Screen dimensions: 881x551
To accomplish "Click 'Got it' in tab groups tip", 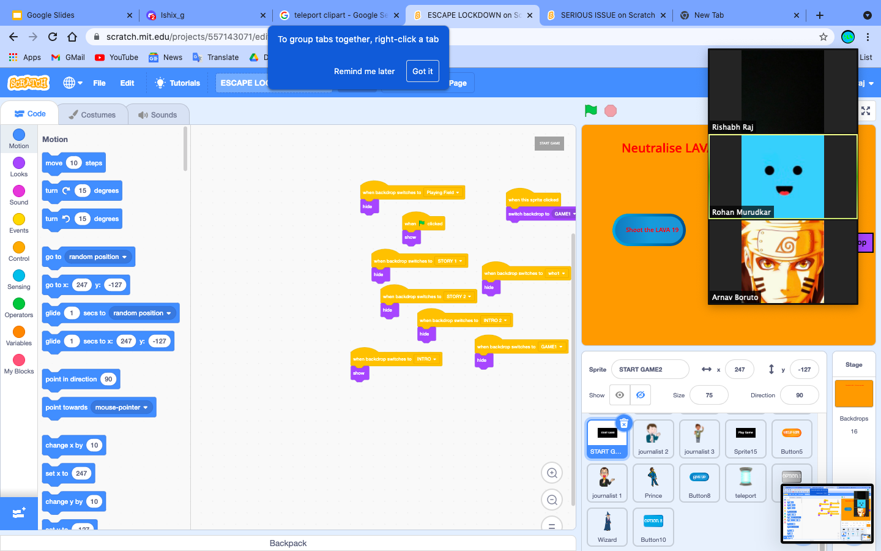I will point(422,71).
